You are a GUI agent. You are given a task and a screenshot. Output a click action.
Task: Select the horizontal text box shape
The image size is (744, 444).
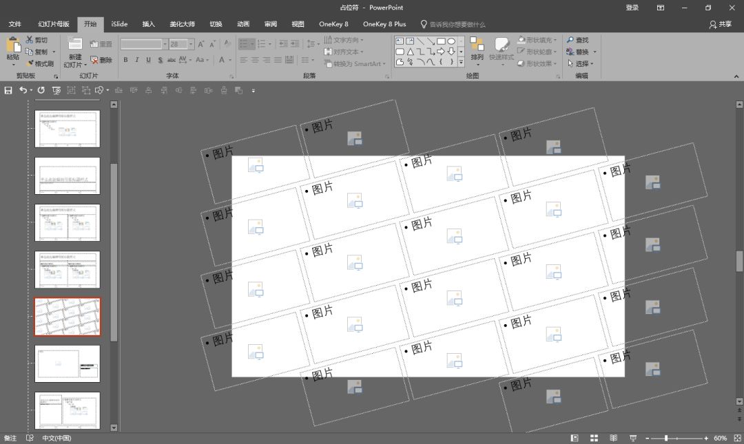(x=400, y=41)
